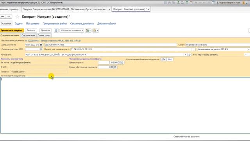The height and width of the screenshot is (141, 250).
Task: Click the Провести и закрыть button
Action: tap(12, 31)
